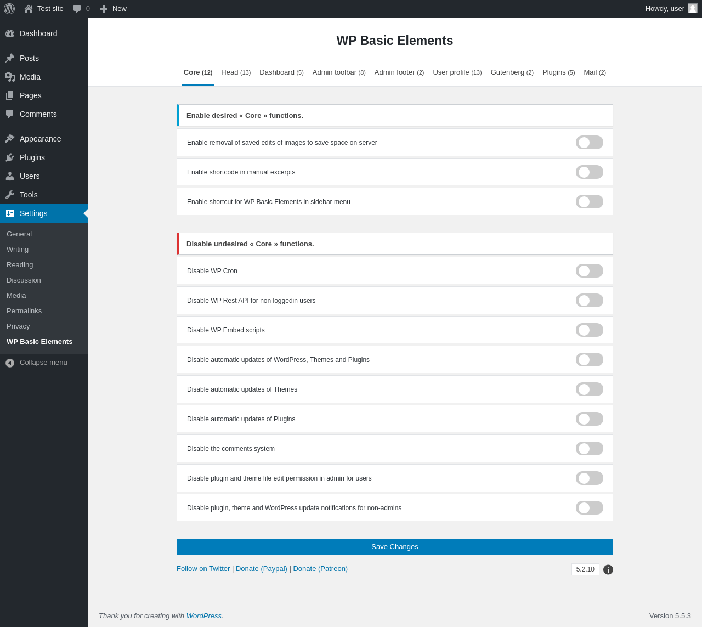Enable sidebar menu shortcut toggle
The height and width of the screenshot is (627, 702).
click(590, 202)
